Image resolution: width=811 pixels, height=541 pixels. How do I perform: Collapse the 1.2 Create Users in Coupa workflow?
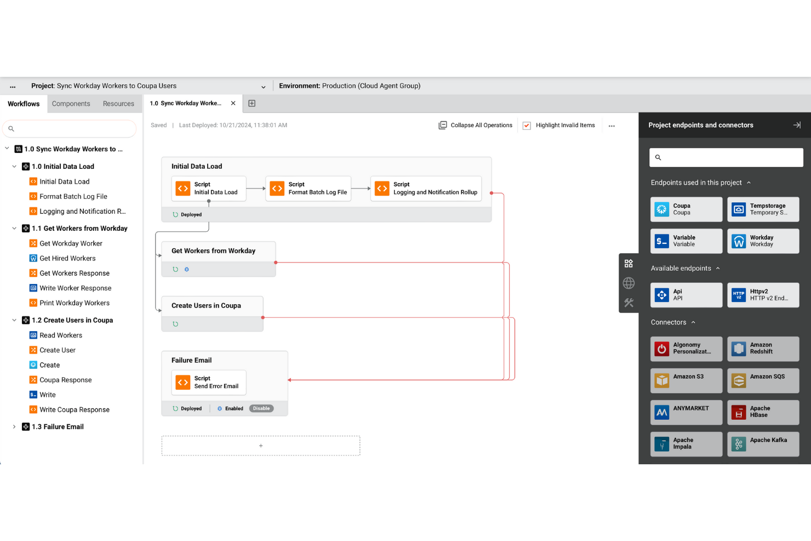14,320
